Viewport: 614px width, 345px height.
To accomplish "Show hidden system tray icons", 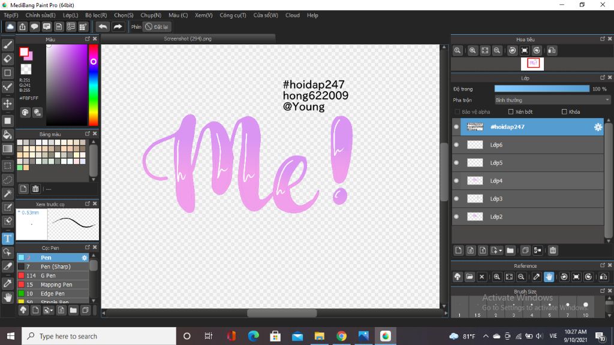I will (486, 336).
